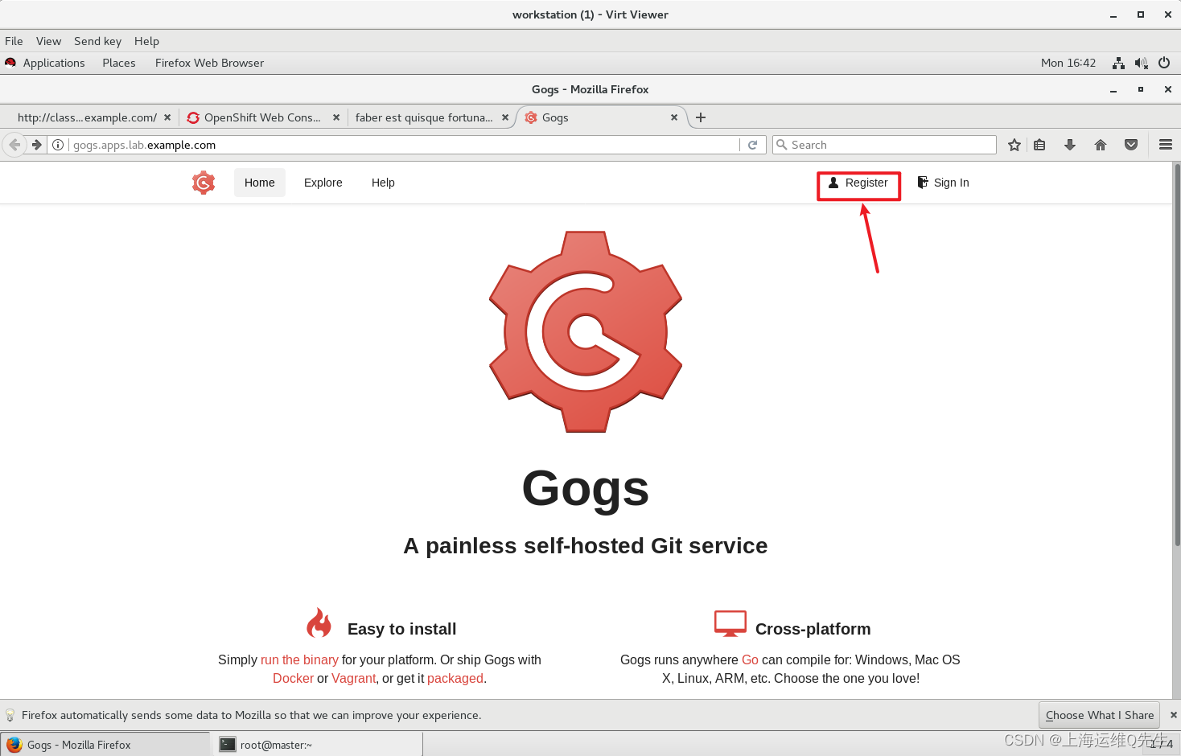Click the Cross-platform heading
The height and width of the screenshot is (756, 1181).
click(x=813, y=629)
